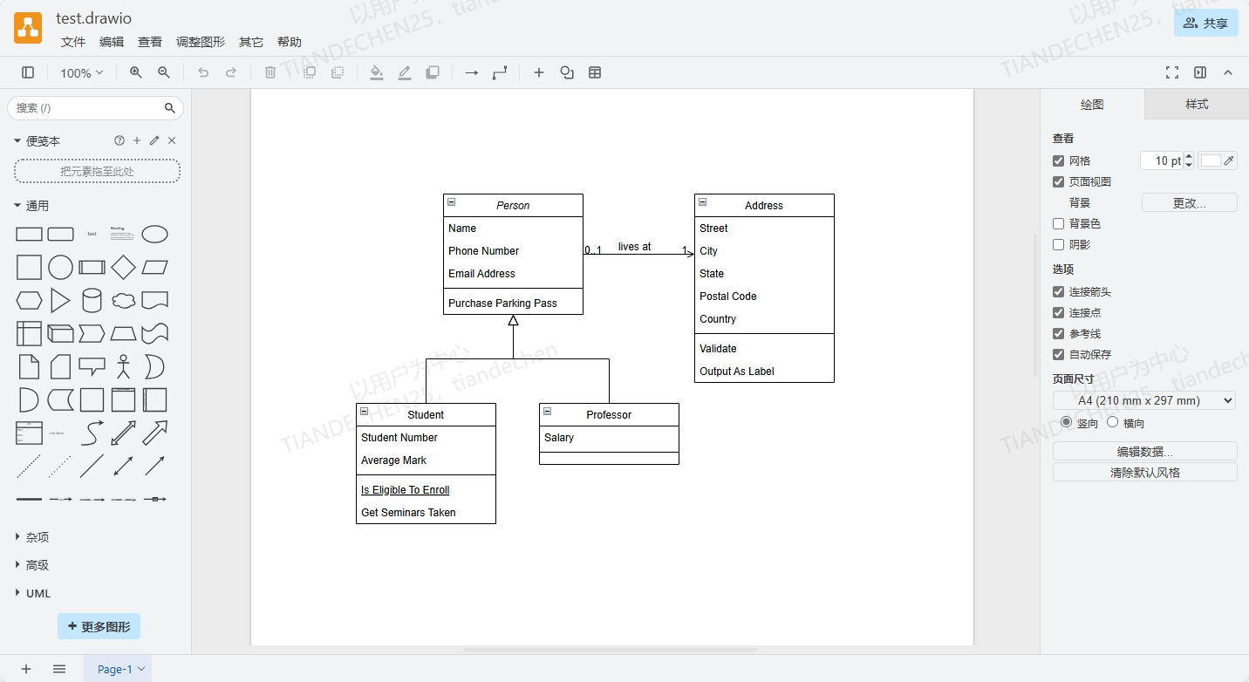The width and height of the screenshot is (1249, 682).
Task: Toggle the 连接箭头 checkbox
Action: (x=1059, y=292)
